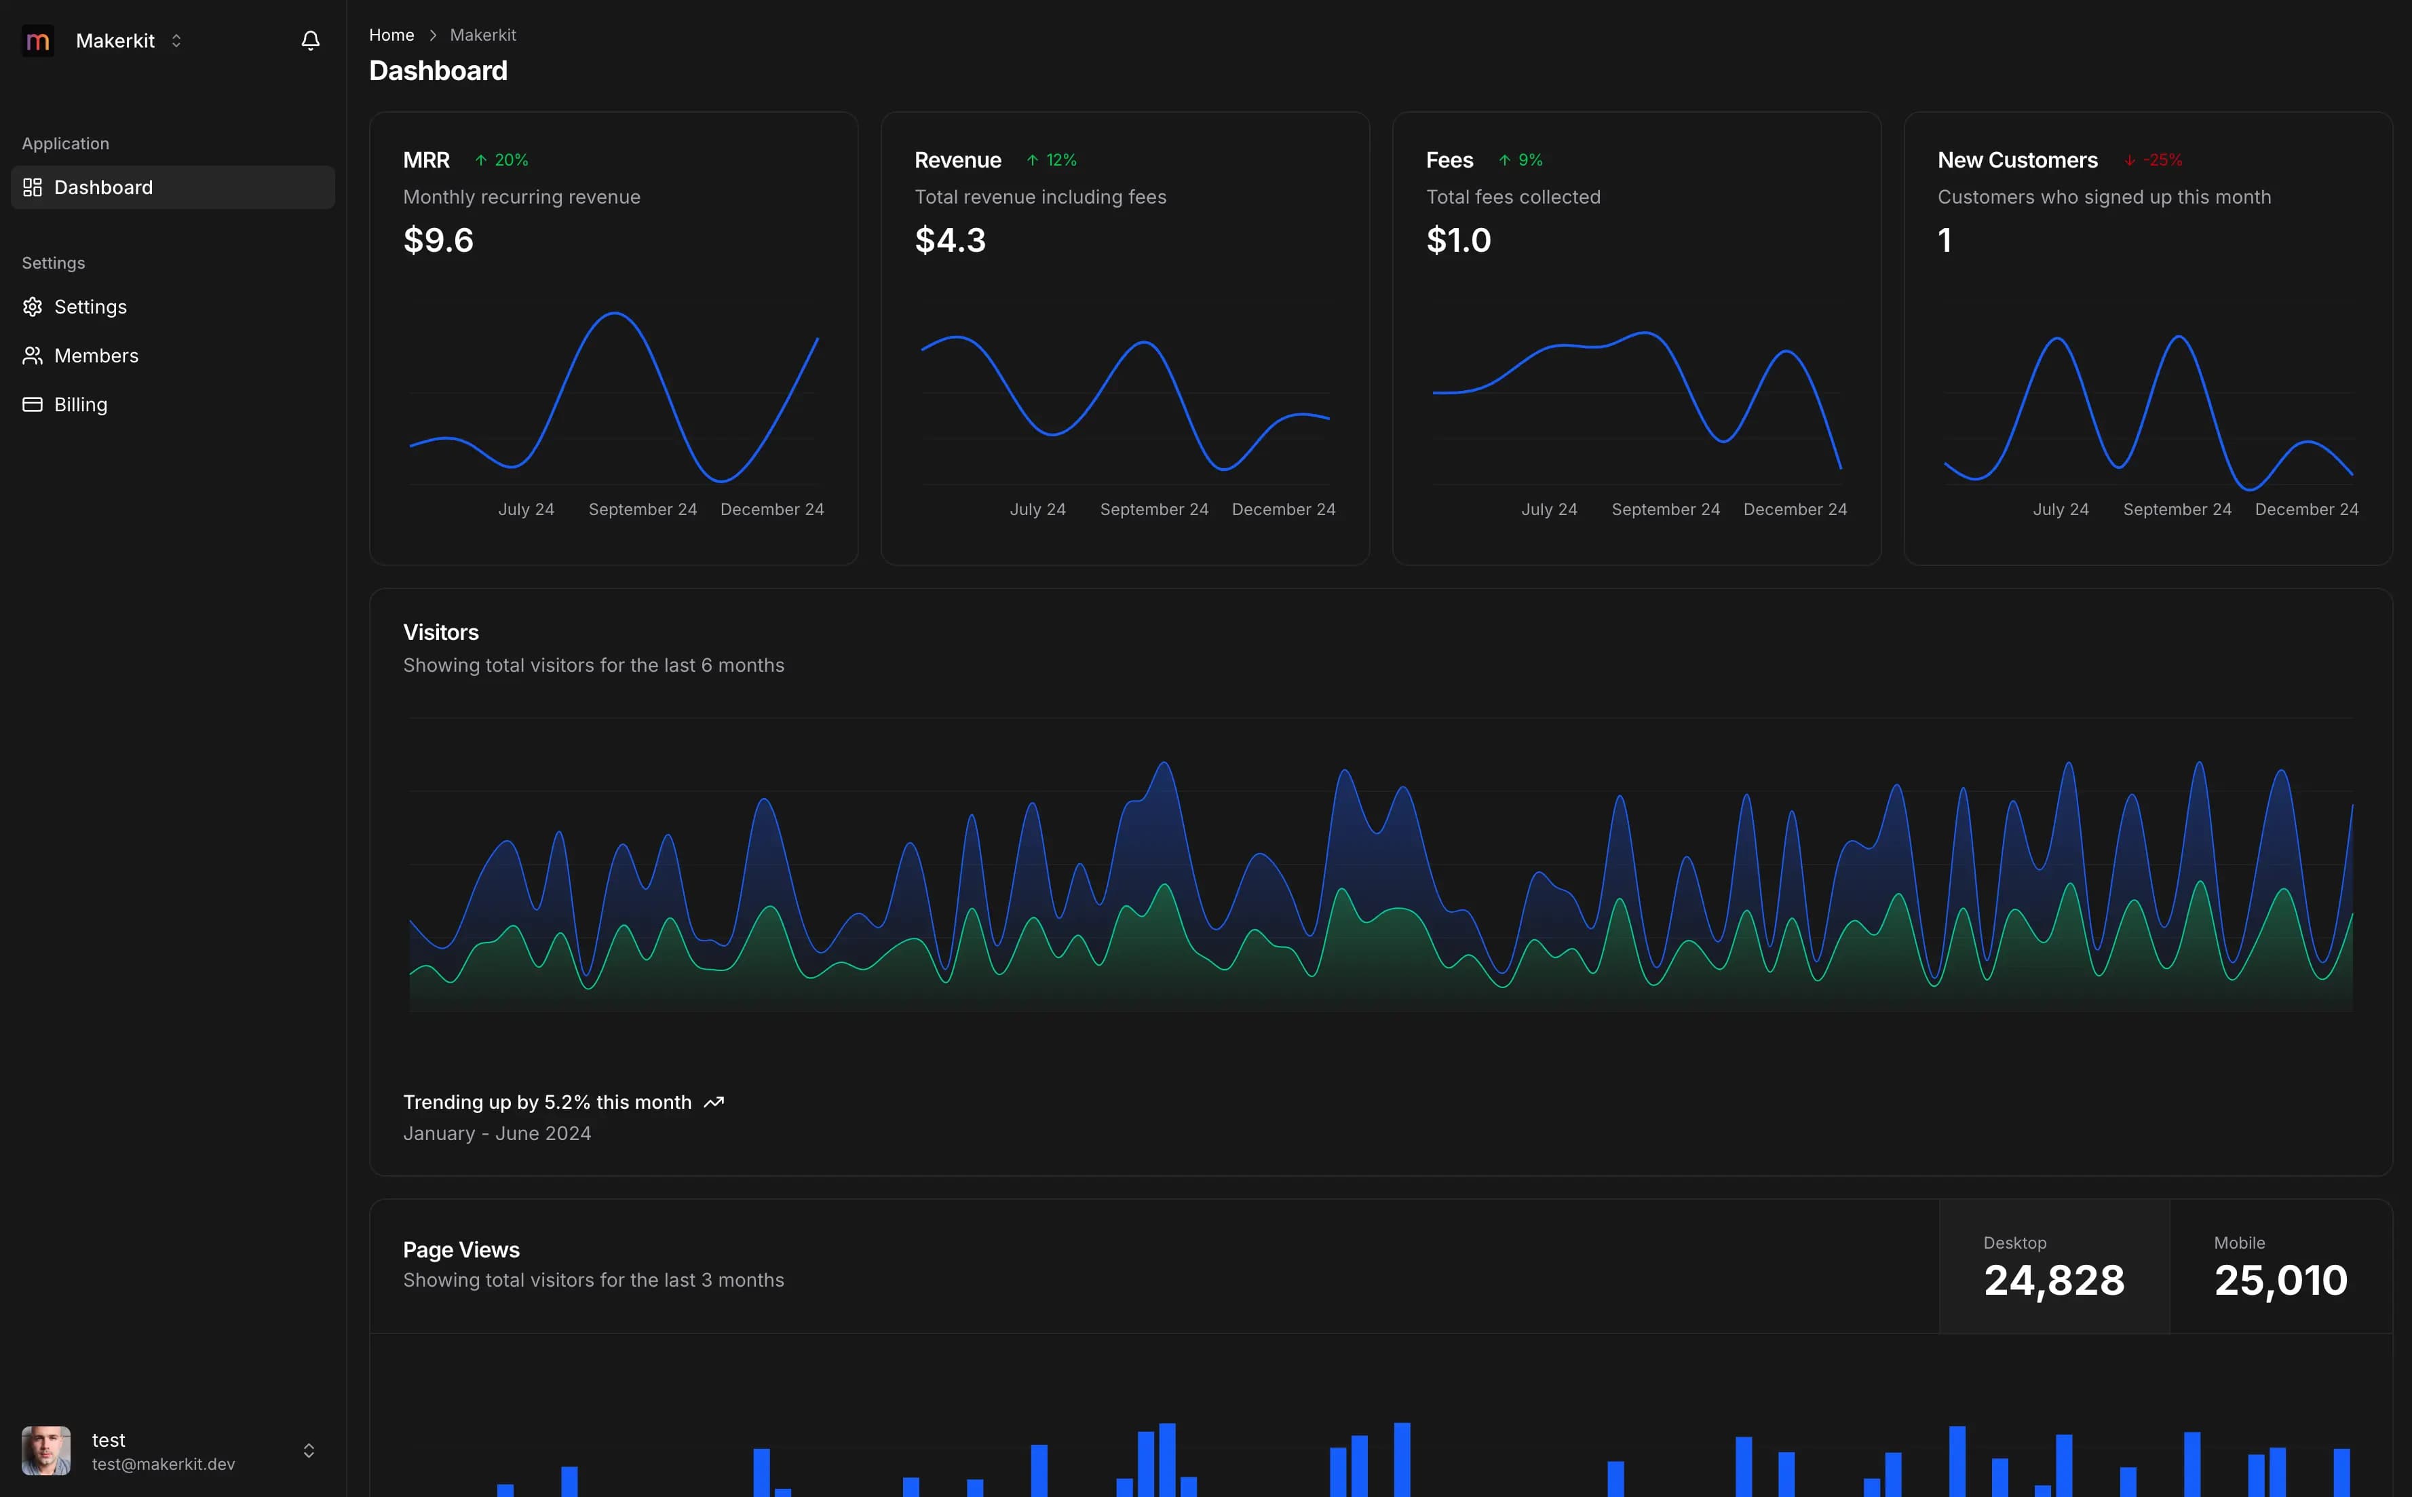The width and height of the screenshot is (2412, 1497).
Task: Expand the account options chevron at sidebar bottom
Action: pos(309,1449)
